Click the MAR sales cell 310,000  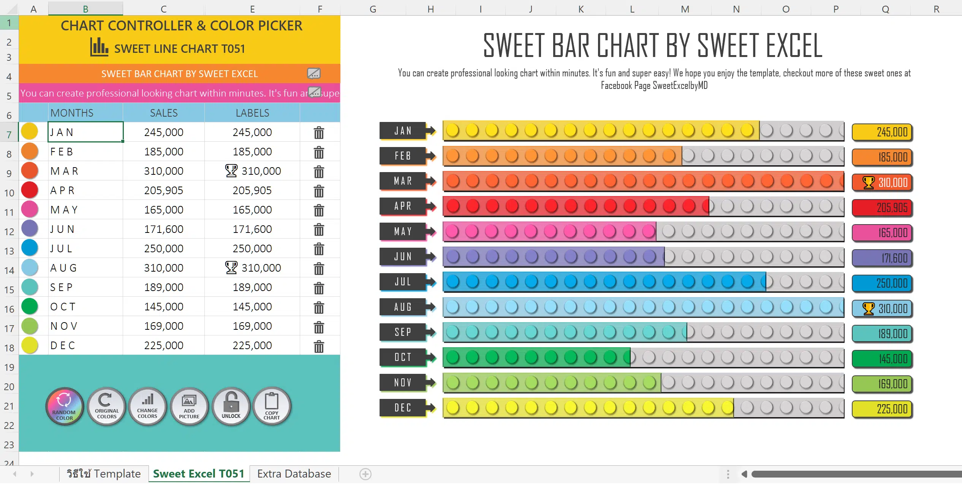click(x=164, y=171)
